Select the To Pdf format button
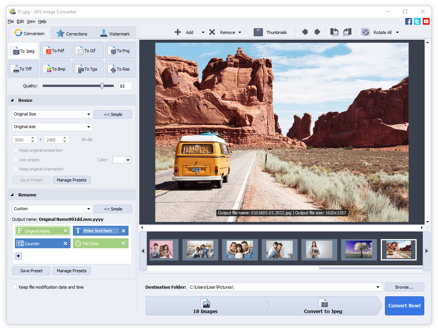438x331 pixels. (x=56, y=51)
